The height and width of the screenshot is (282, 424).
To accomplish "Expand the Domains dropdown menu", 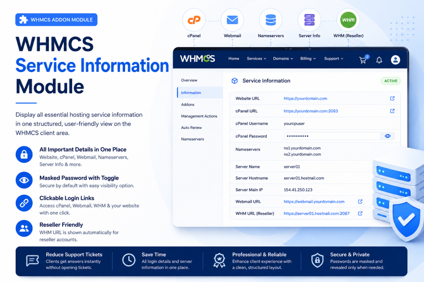I will [x=283, y=59].
